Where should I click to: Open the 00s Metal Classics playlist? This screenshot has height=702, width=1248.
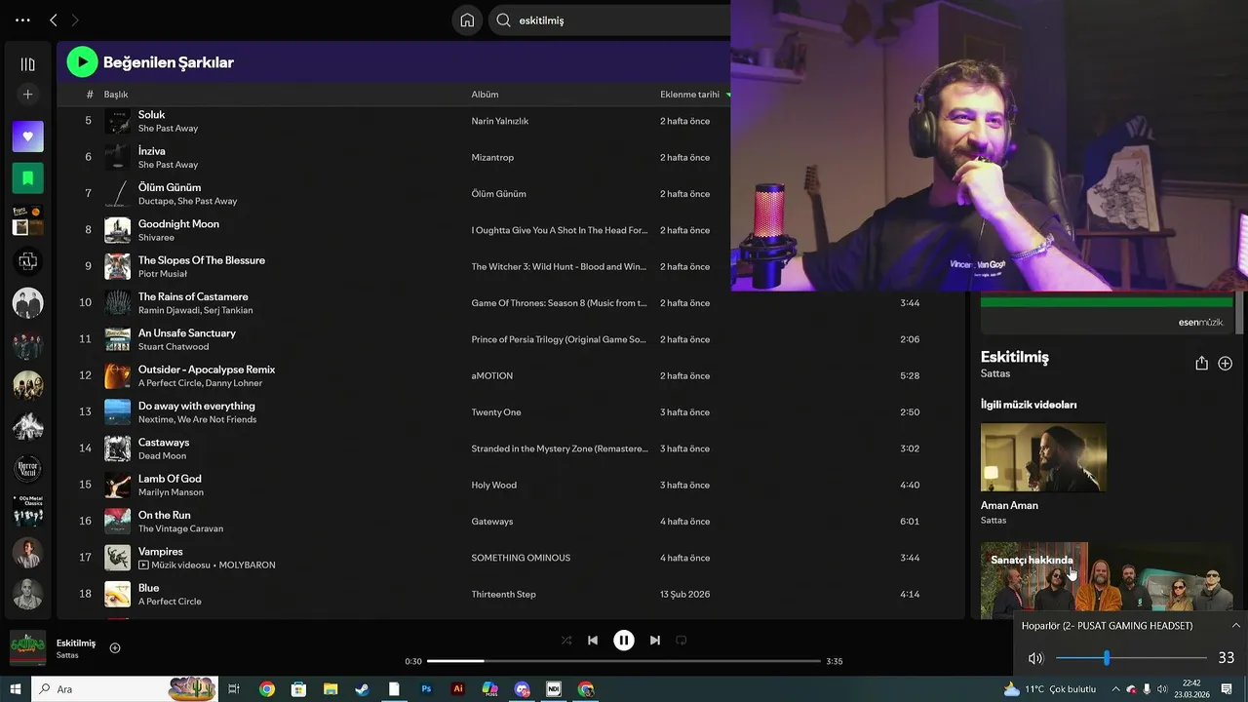coord(27,511)
